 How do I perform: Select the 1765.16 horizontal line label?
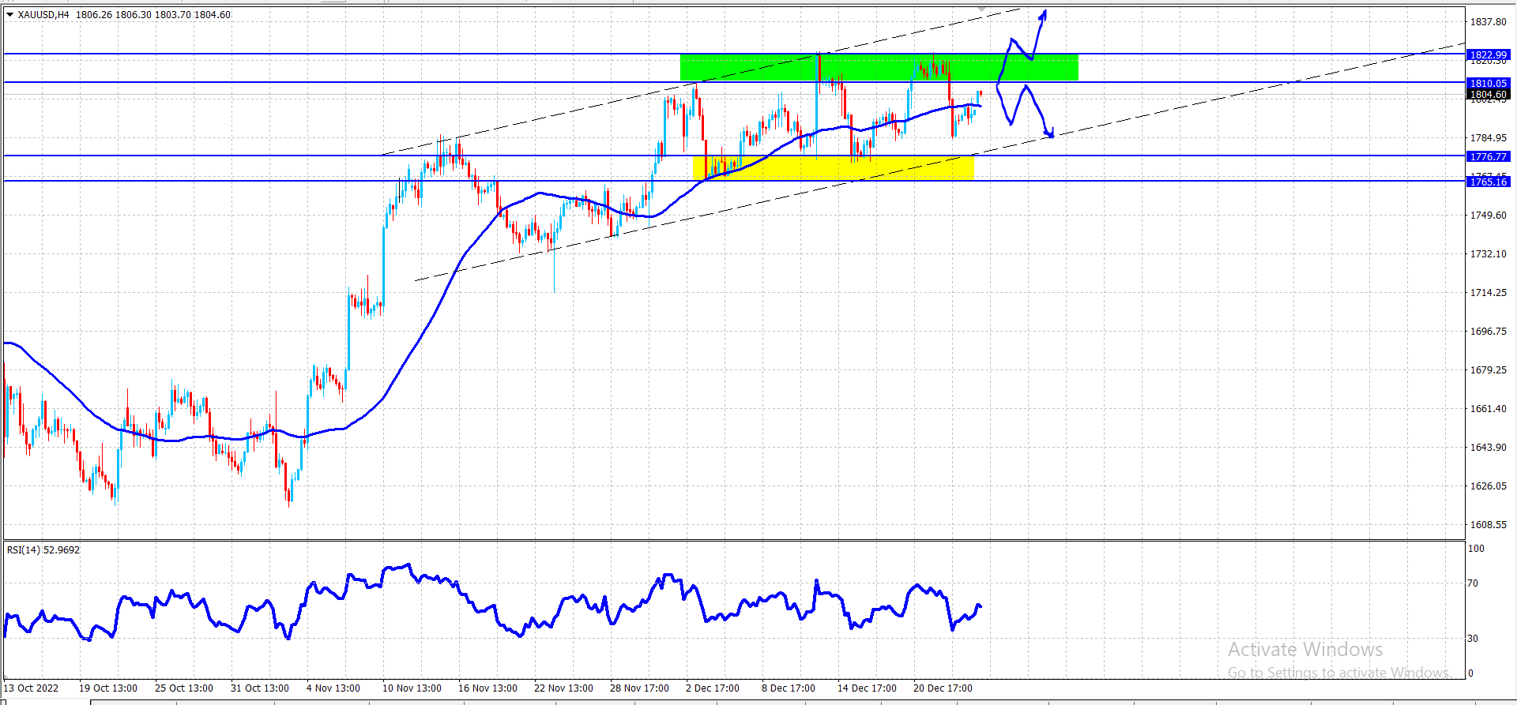[x=1488, y=182]
